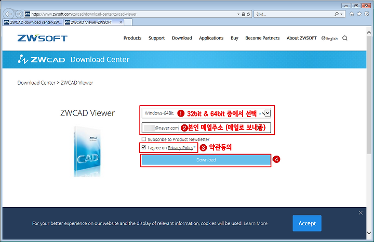Maximize the browser window
The width and height of the screenshot is (374, 242).
click(356, 6)
